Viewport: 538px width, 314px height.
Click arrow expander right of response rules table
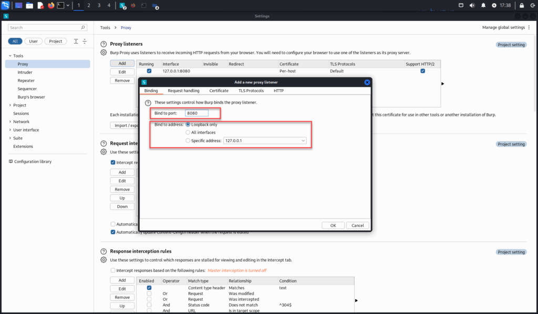point(356,300)
